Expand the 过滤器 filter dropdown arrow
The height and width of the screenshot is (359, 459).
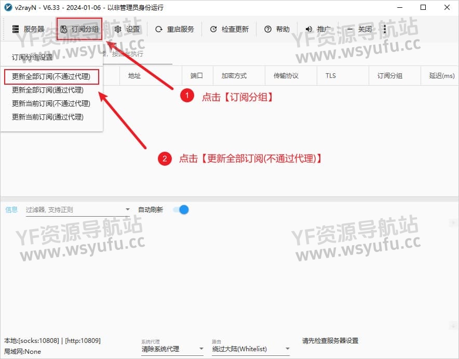[128, 209]
